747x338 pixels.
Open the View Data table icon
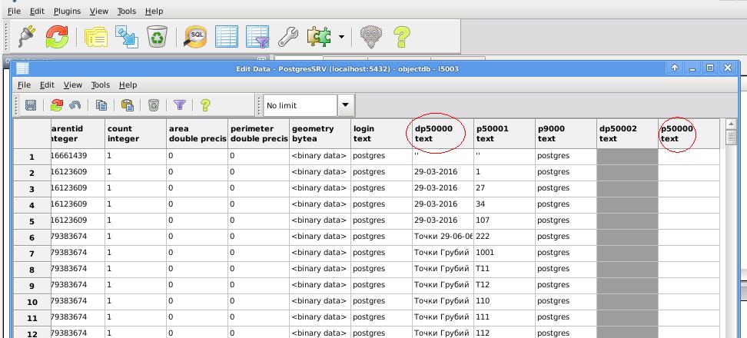227,36
